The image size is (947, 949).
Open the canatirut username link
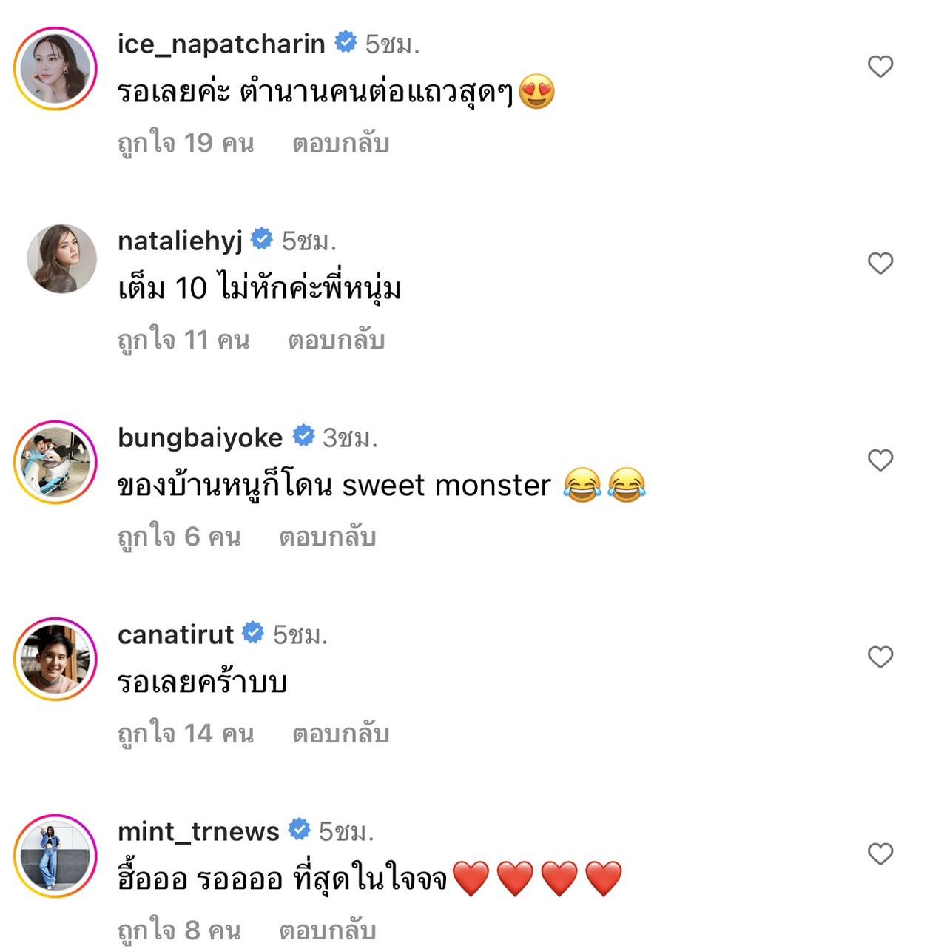[175, 634]
